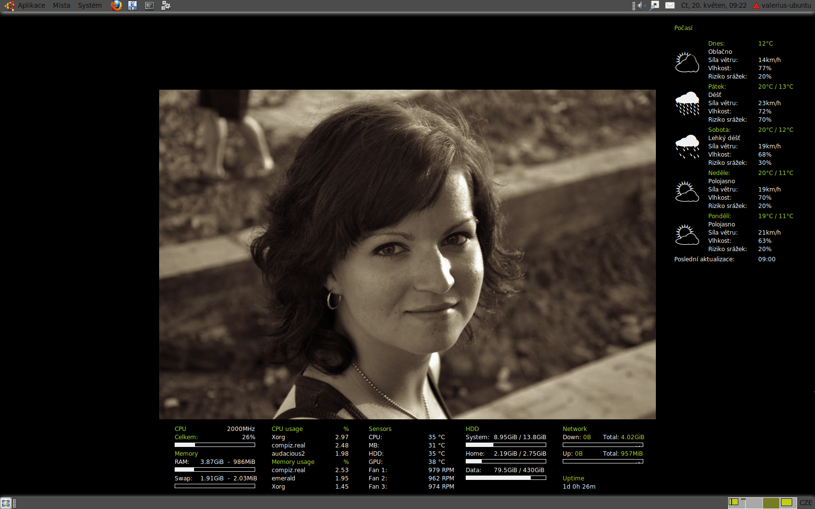The height and width of the screenshot is (509, 815).
Task: Open the Místa menu
Action: pyautogui.click(x=62, y=5)
